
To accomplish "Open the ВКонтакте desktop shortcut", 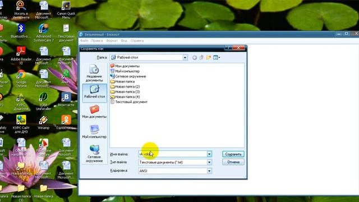I will click(x=66, y=100).
